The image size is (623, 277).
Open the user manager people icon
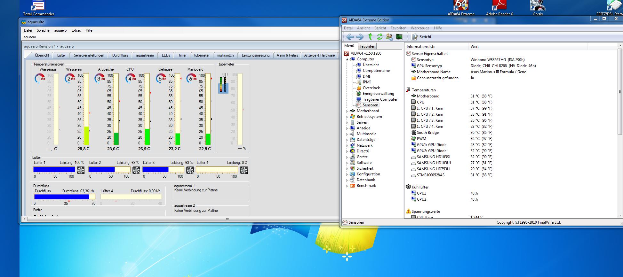click(389, 37)
